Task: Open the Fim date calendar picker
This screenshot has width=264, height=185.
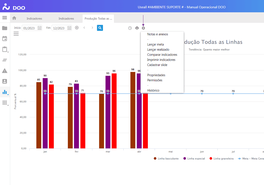Action: (69, 28)
